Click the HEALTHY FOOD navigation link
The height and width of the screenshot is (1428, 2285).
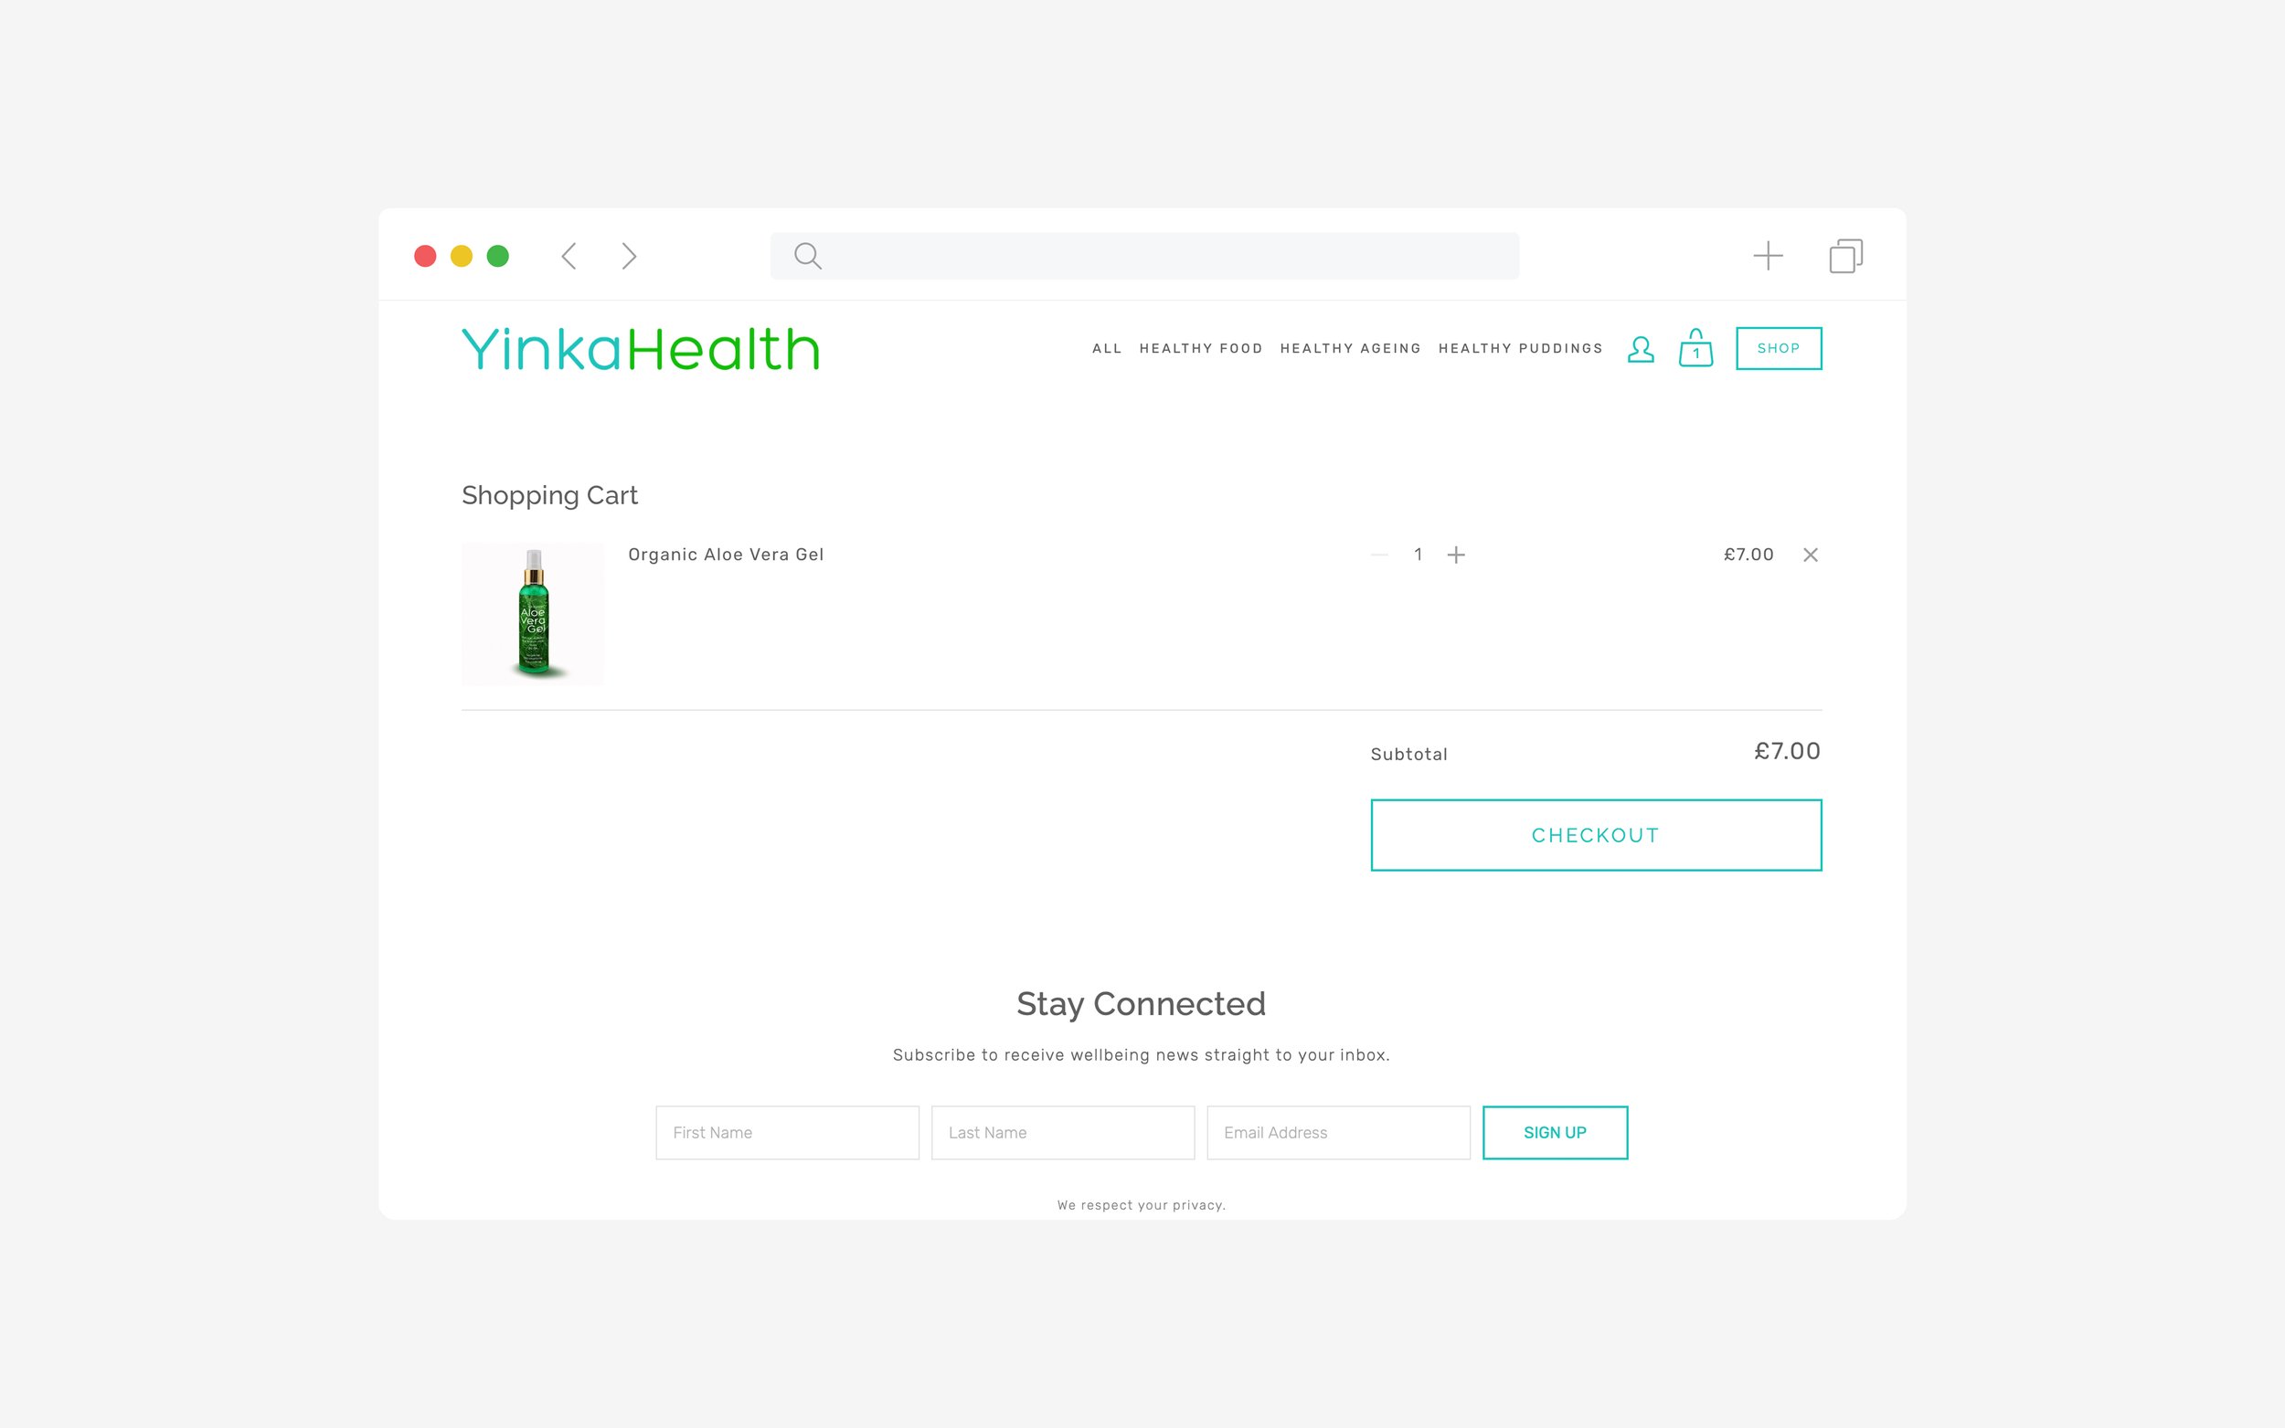point(1199,347)
